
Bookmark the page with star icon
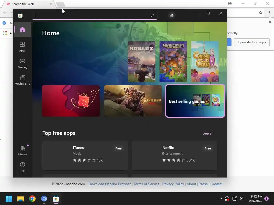(x=261, y=13)
